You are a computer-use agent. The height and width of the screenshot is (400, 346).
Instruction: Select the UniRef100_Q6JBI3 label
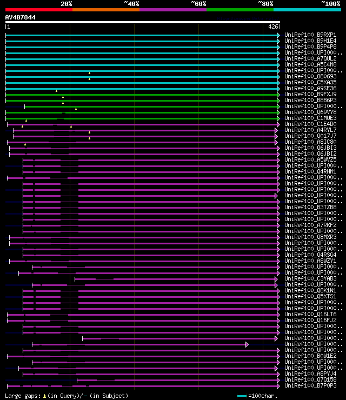pyautogui.click(x=310, y=148)
